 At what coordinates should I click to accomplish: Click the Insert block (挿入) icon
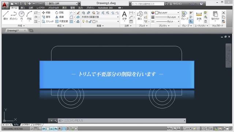[140, 15]
